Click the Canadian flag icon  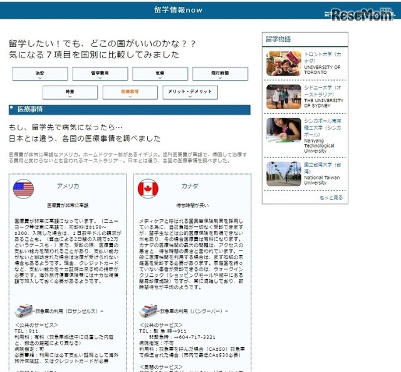148,189
